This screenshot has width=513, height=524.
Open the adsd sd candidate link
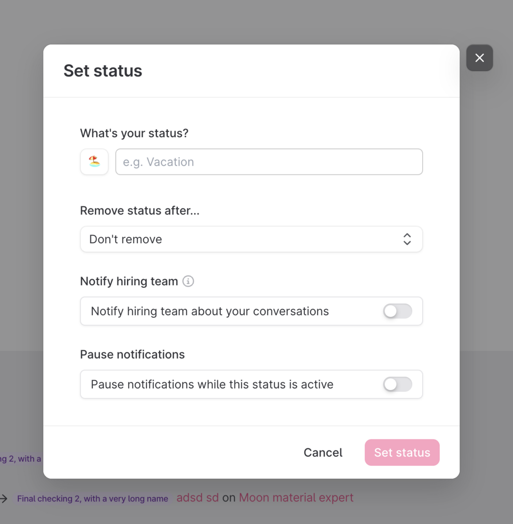[x=198, y=498]
